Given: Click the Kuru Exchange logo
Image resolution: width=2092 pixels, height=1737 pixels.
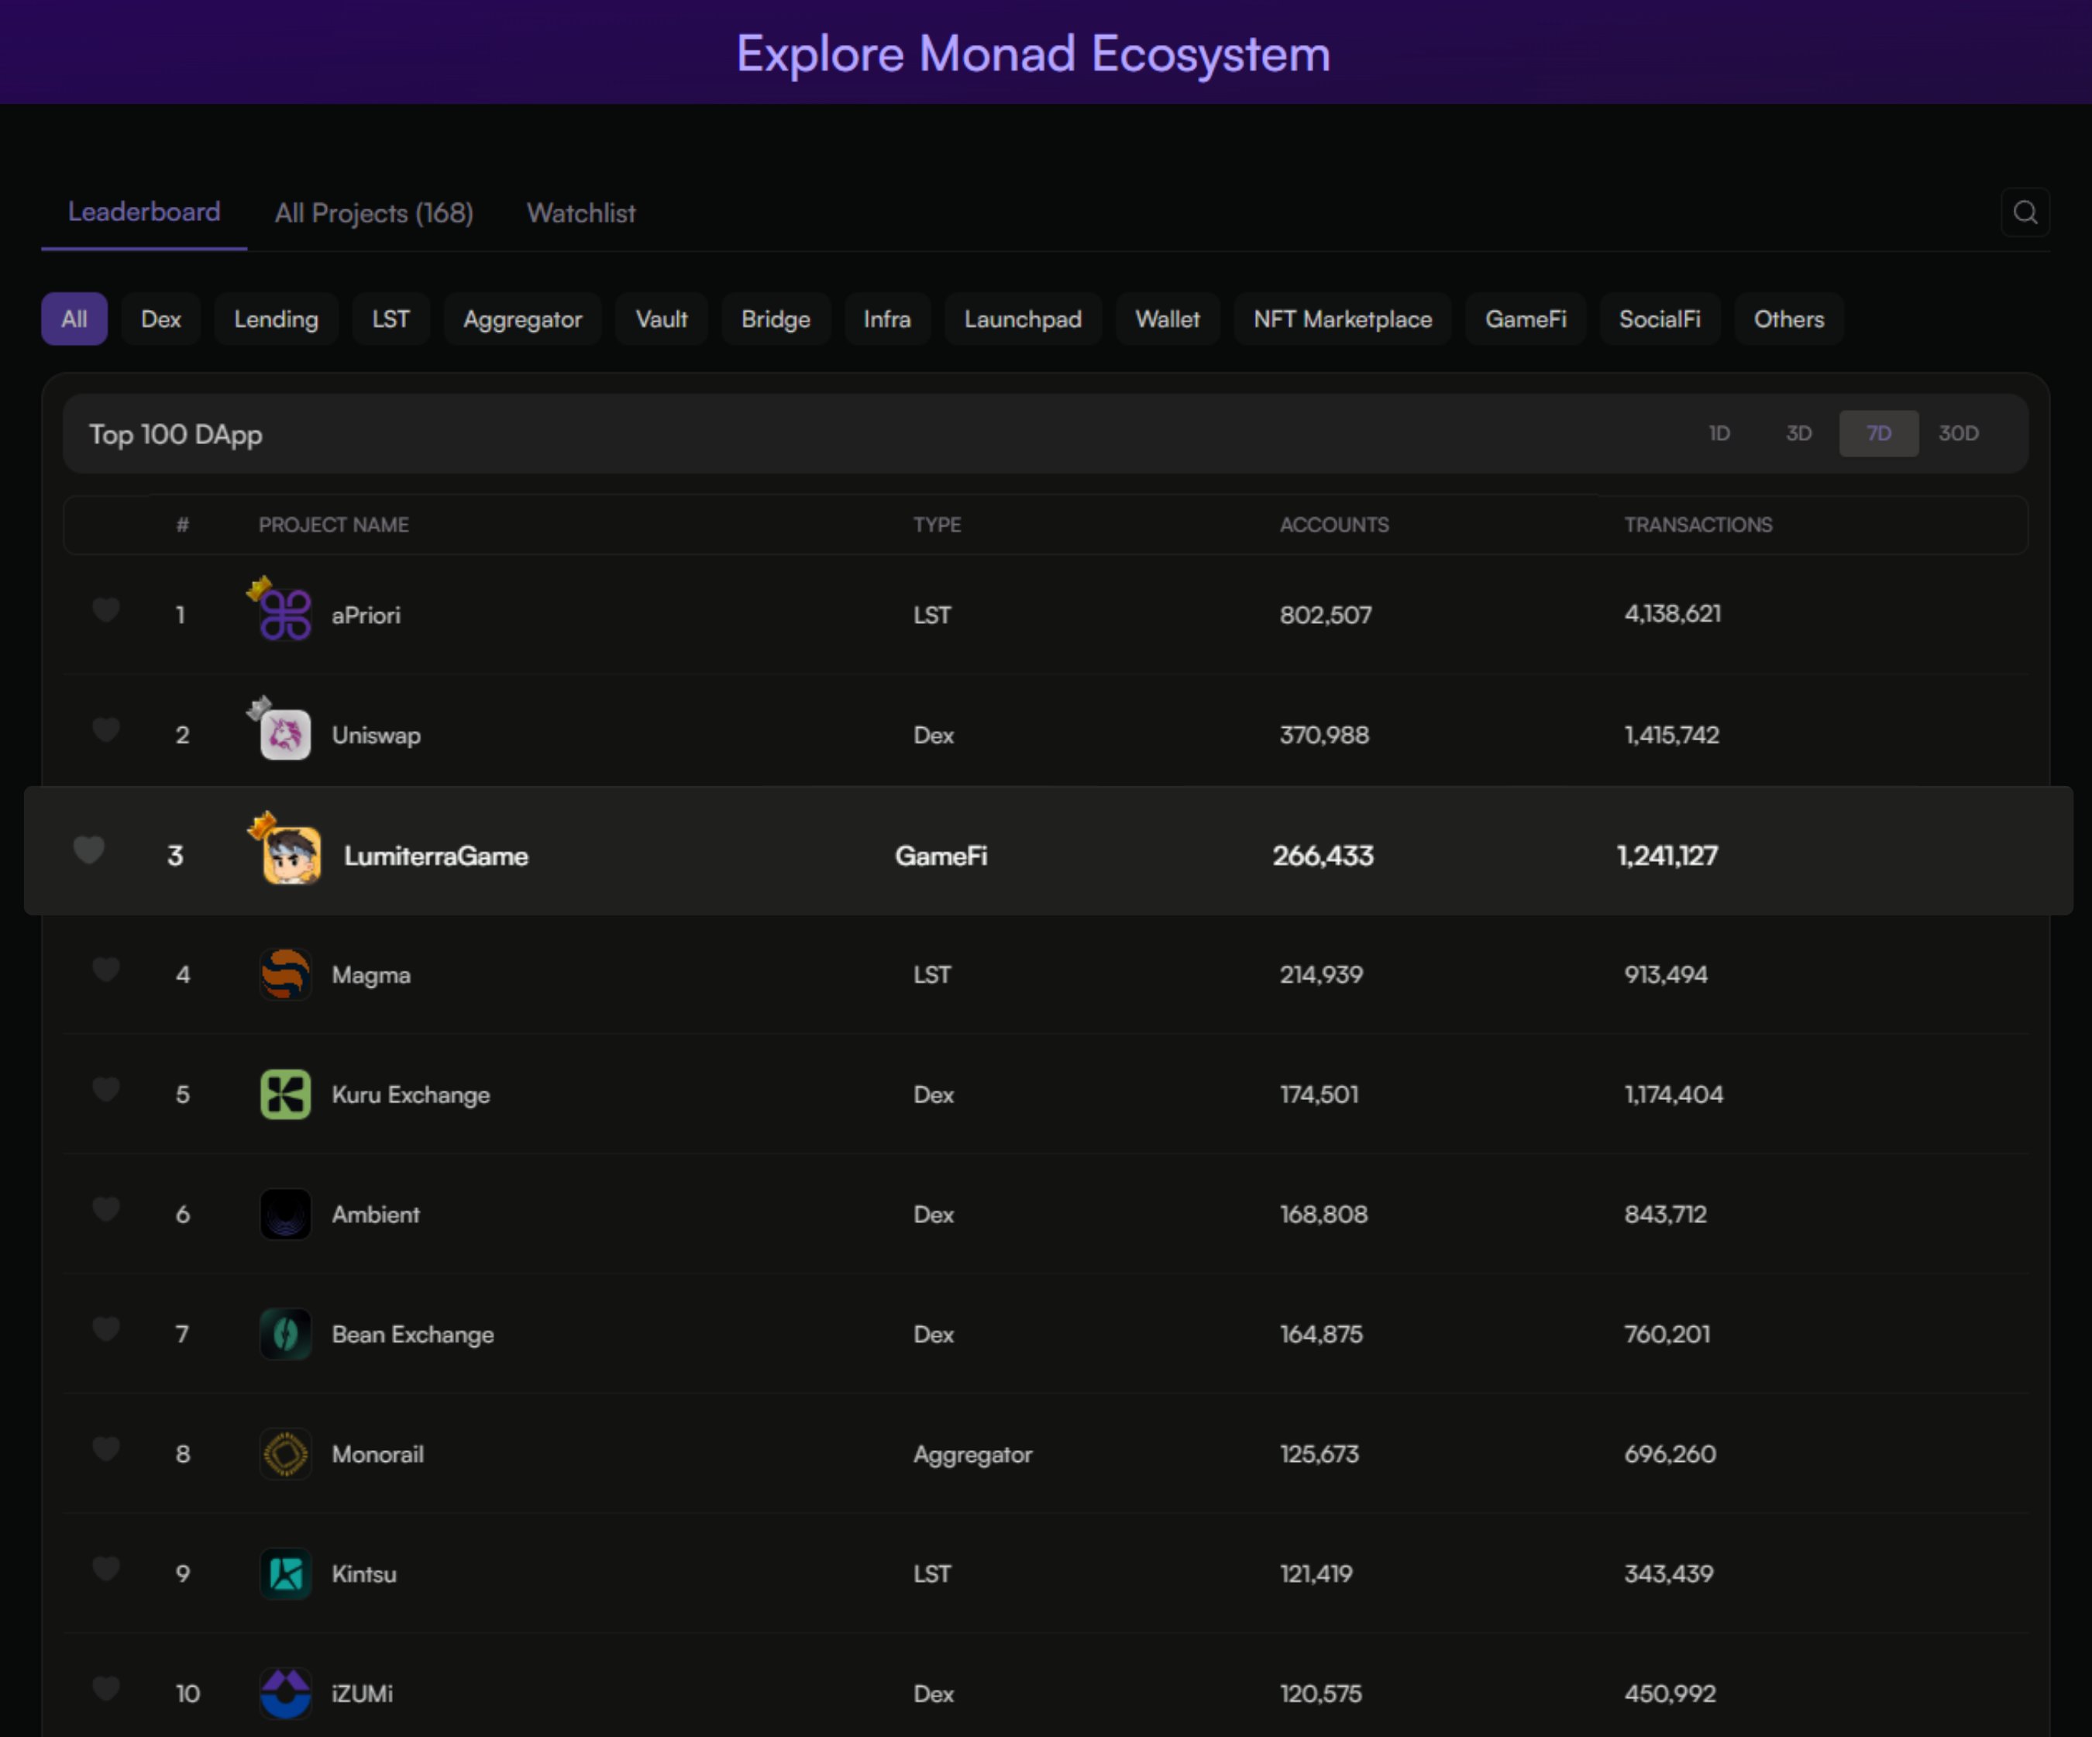Looking at the screenshot, I should (285, 1094).
